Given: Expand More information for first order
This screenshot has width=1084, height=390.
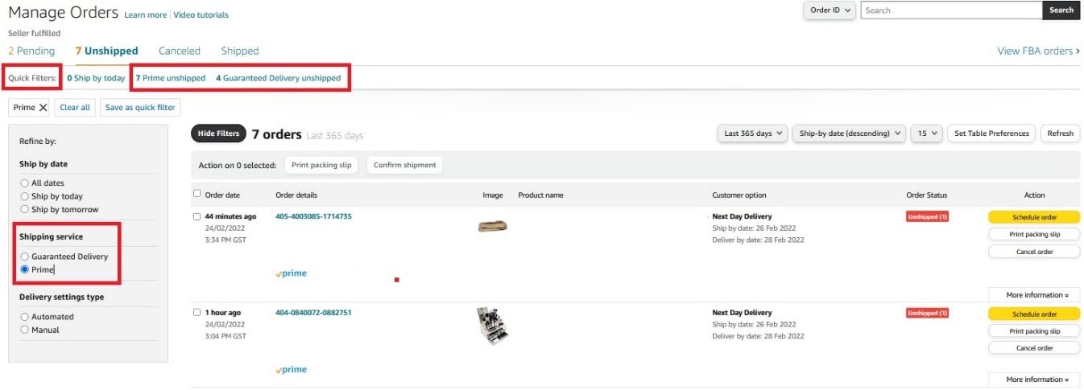Looking at the screenshot, I should point(1034,295).
